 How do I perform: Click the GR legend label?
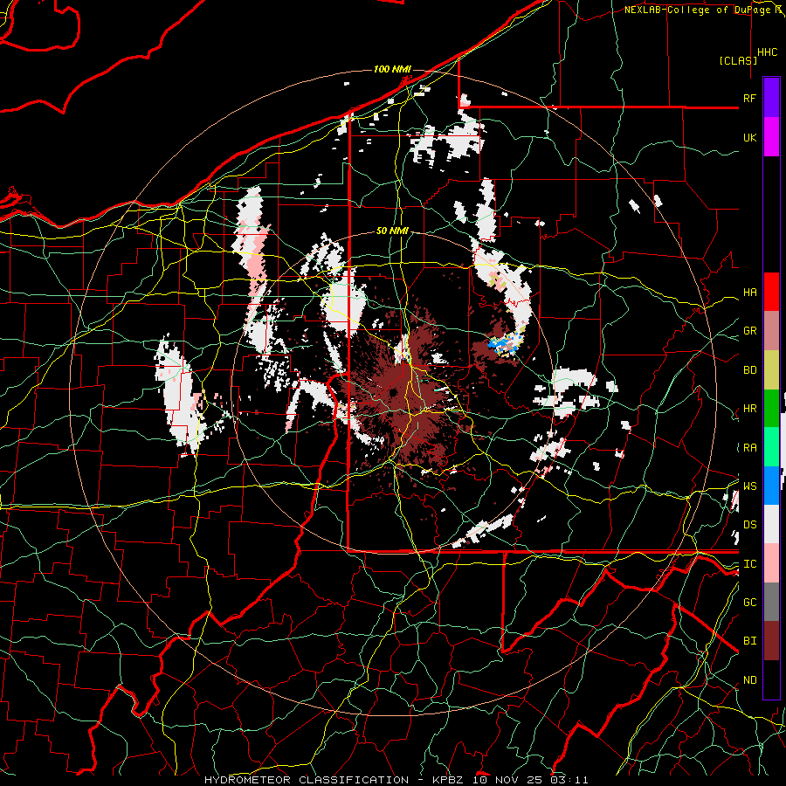(749, 331)
